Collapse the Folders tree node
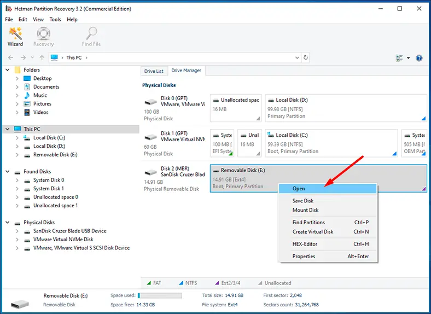This screenshot has height=314, width=431. pos(8,70)
